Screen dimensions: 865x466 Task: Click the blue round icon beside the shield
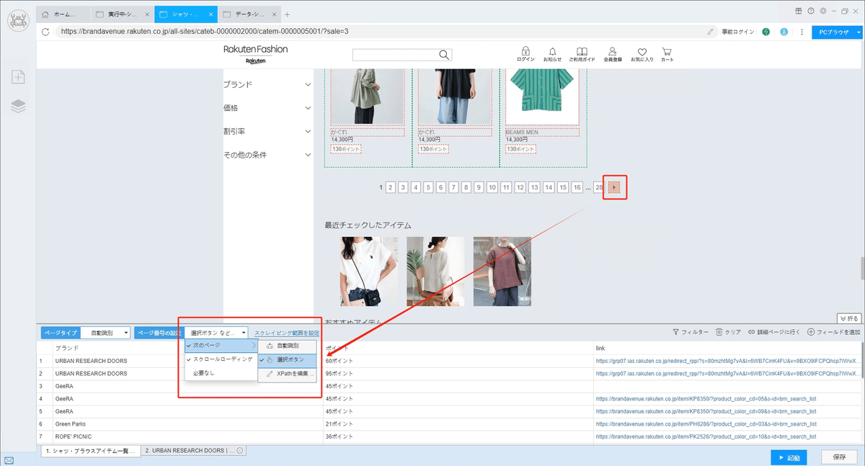[x=784, y=32]
